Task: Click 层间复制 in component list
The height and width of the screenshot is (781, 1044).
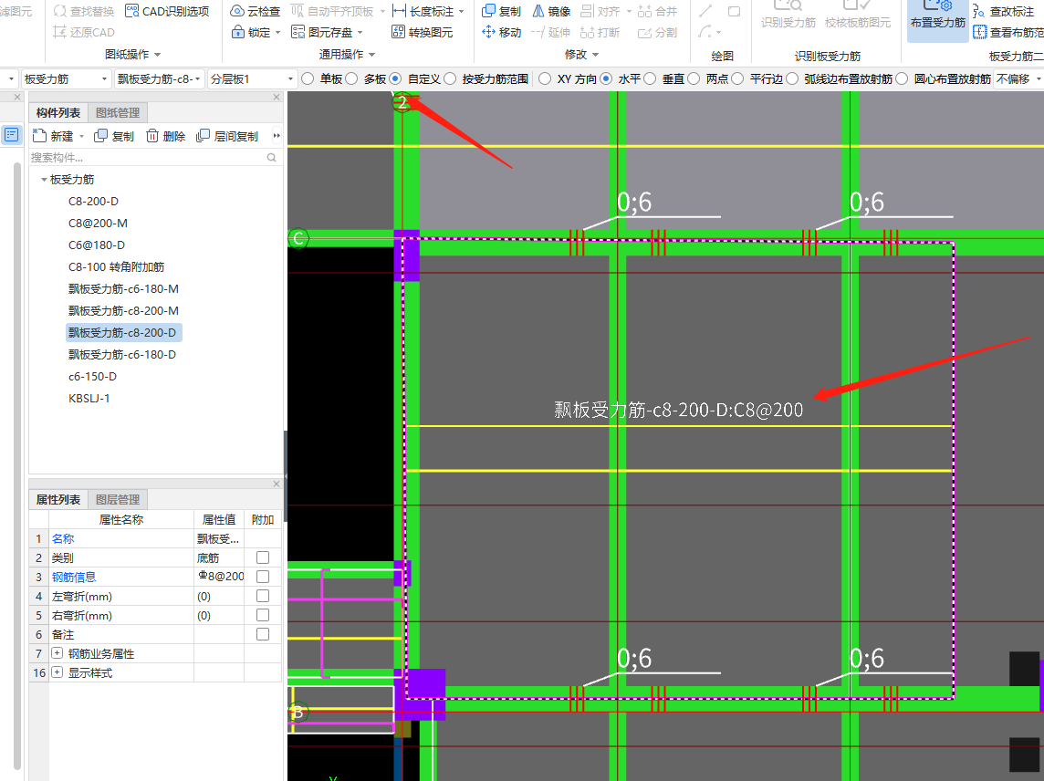Action: [x=227, y=136]
